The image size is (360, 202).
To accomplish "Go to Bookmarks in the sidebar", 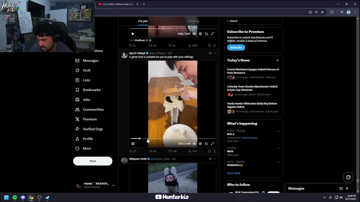I will point(88,90).
